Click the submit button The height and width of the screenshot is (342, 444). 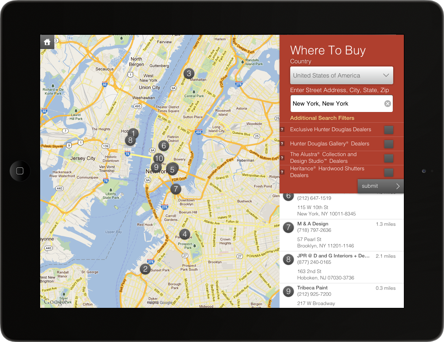tap(381, 186)
